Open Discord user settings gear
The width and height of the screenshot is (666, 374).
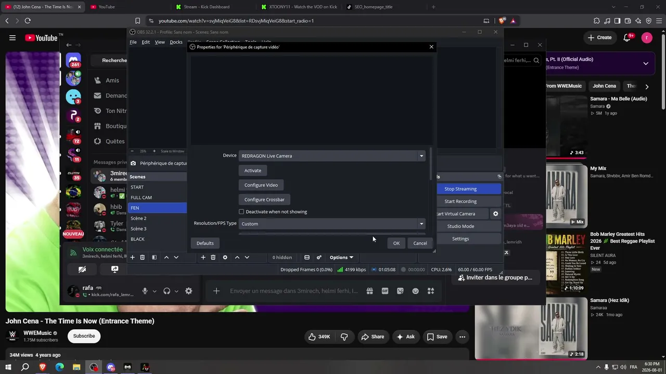pyautogui.click(x=188, y=291)
